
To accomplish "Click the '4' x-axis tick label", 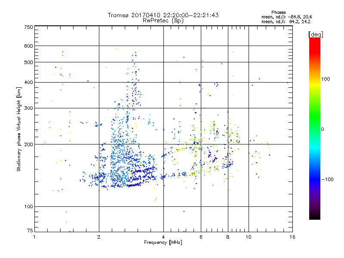I will click(163, 237).
